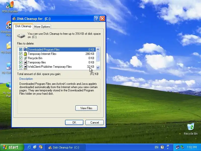Select the My Network Places desktop icon
This screenshot has height=151, width=201.
pyautogui.click(x=7, y=90)
